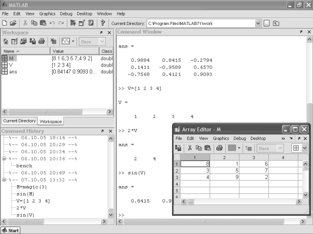Click the Open file icon in main toolbar
This screenshot has height=234, width=313.
point(13,23)
